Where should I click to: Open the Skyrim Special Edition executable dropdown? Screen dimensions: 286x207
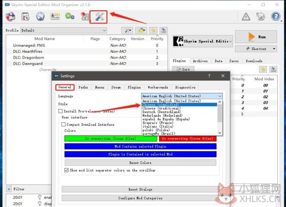coord(203,41)
